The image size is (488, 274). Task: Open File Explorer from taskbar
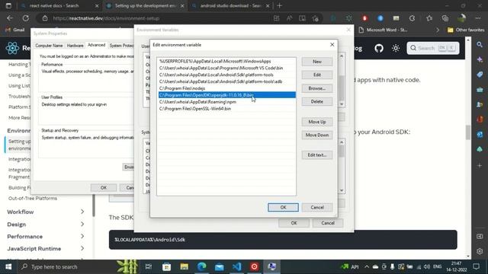[184, 266]
